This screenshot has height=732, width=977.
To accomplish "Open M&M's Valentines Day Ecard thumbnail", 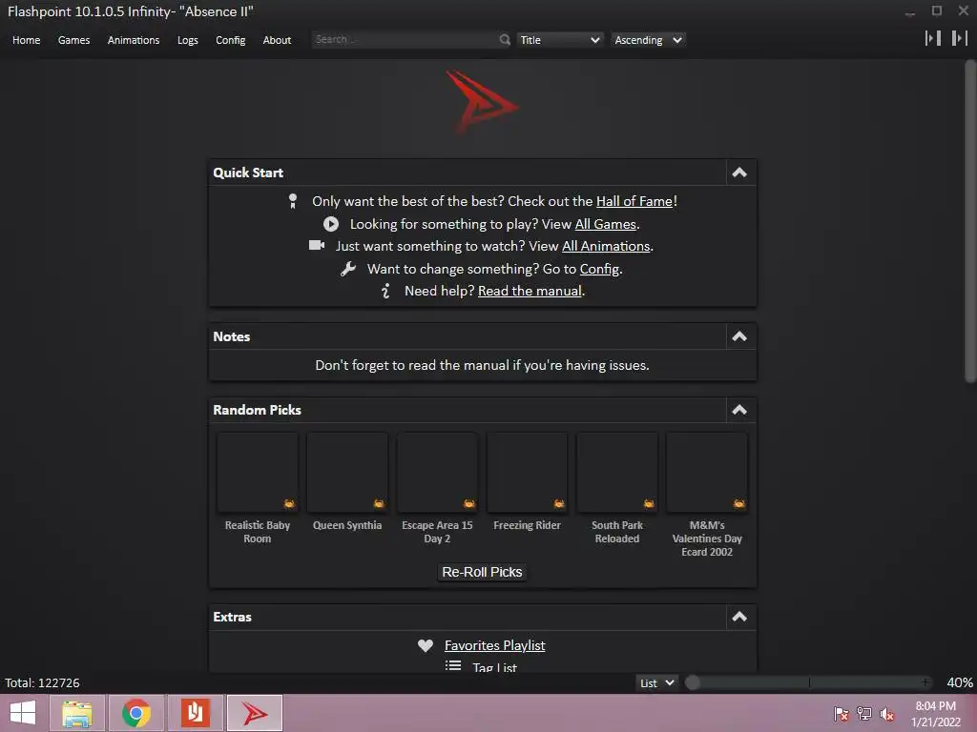I will point(707,473).
